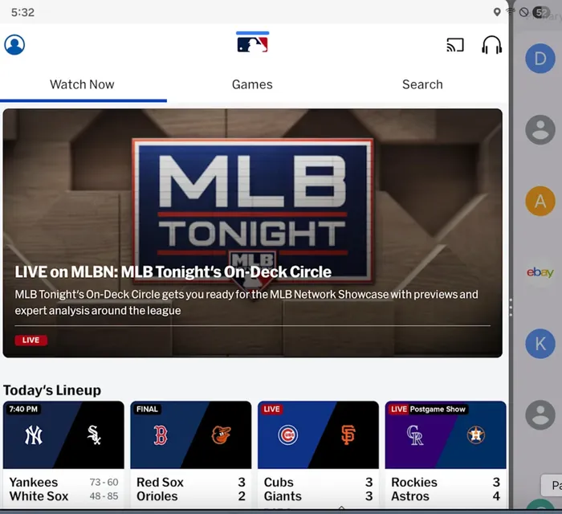Viewport: 562px width, 514px height.
Task: Open the LIVE on MLBN headline
Action: pos(173,272)
